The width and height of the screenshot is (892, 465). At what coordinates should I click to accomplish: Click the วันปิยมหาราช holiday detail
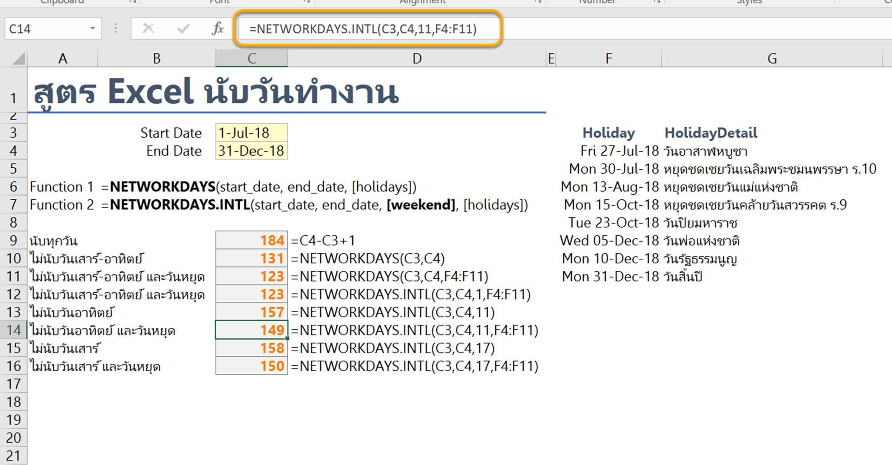[x=701, y=223]
